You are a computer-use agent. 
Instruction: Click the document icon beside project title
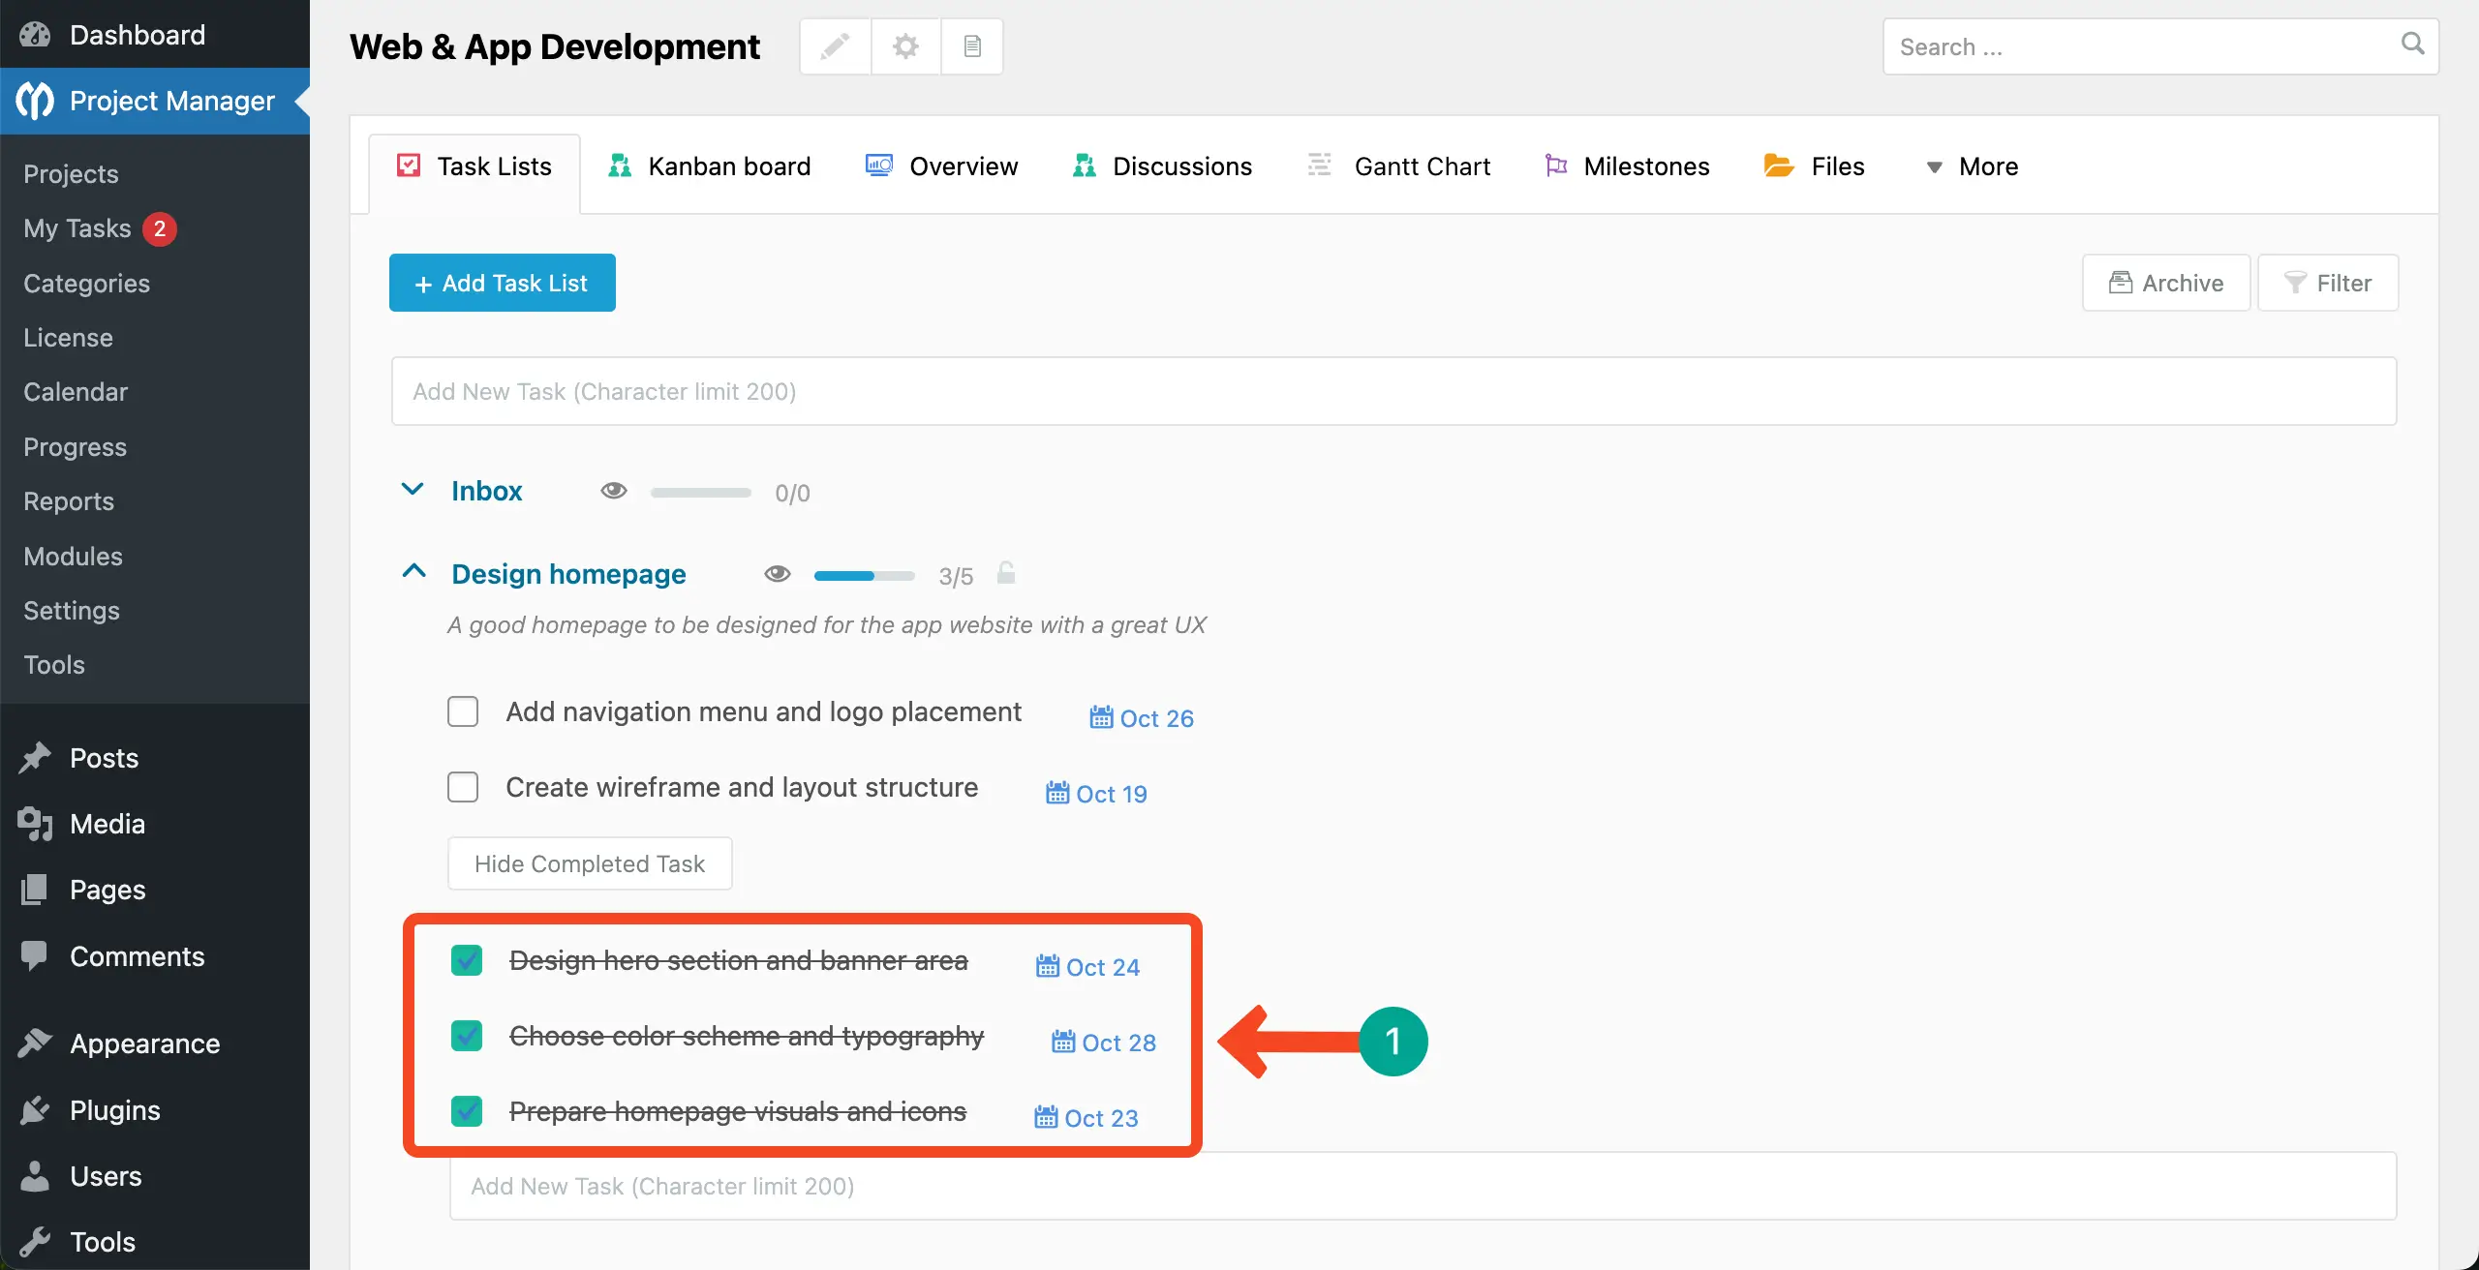click(972, 46)
